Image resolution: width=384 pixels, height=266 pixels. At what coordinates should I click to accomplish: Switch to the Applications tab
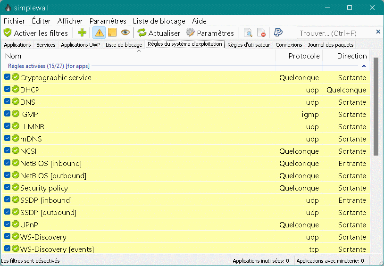click(17, 45)
